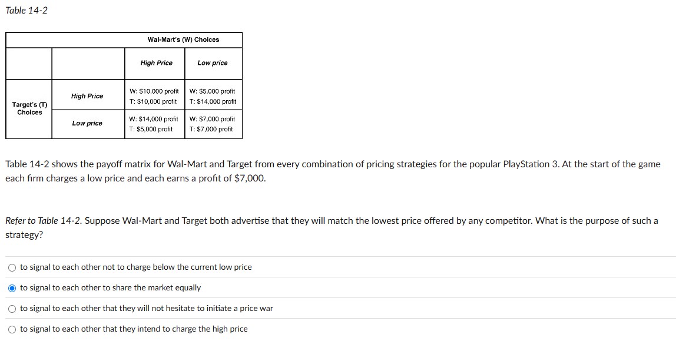Click the text ending with charge the high price
676x344 pixels.
click(x=134, y=329)
